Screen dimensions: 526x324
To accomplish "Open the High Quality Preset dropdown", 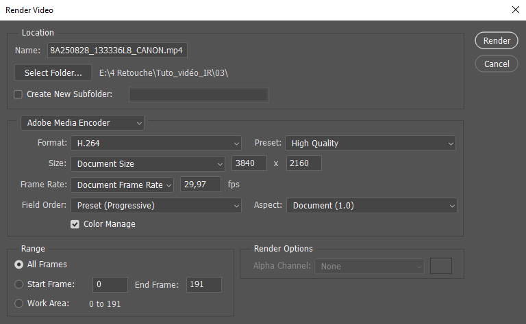I will tap(370, 144).
